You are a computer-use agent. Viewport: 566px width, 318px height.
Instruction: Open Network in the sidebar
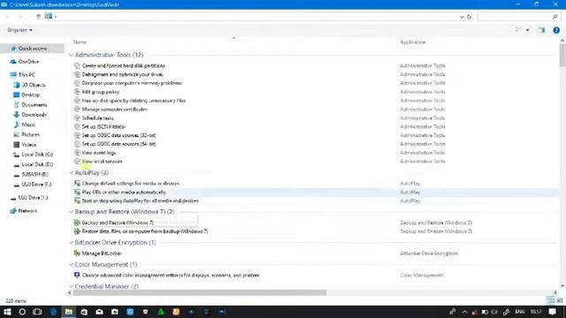tap(27, 211)
